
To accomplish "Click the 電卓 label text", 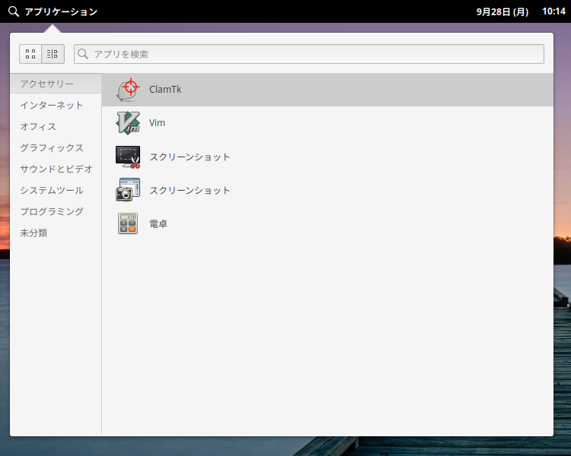I will (x=158, y=223).
